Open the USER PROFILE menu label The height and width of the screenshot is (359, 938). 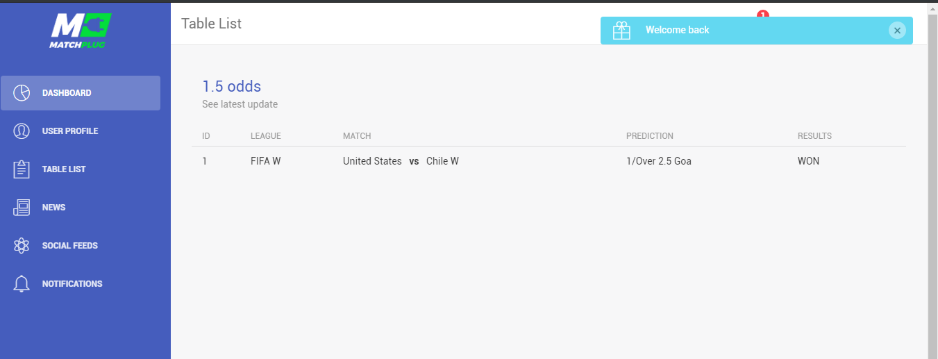70,131
